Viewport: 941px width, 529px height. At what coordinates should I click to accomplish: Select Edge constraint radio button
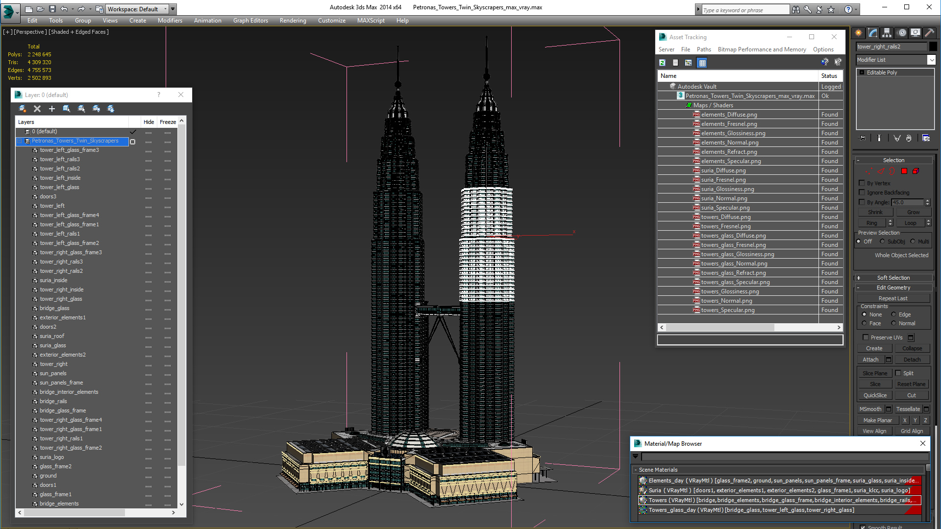[893, 314]
